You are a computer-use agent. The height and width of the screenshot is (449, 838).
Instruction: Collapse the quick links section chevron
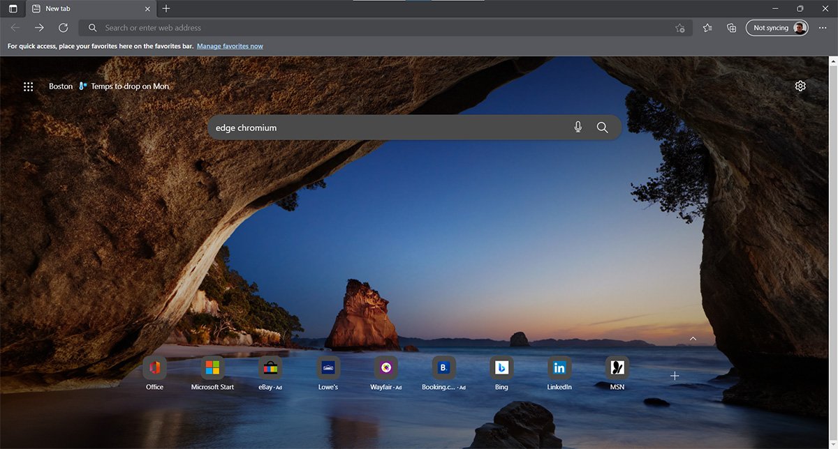[x=693, y=337]
